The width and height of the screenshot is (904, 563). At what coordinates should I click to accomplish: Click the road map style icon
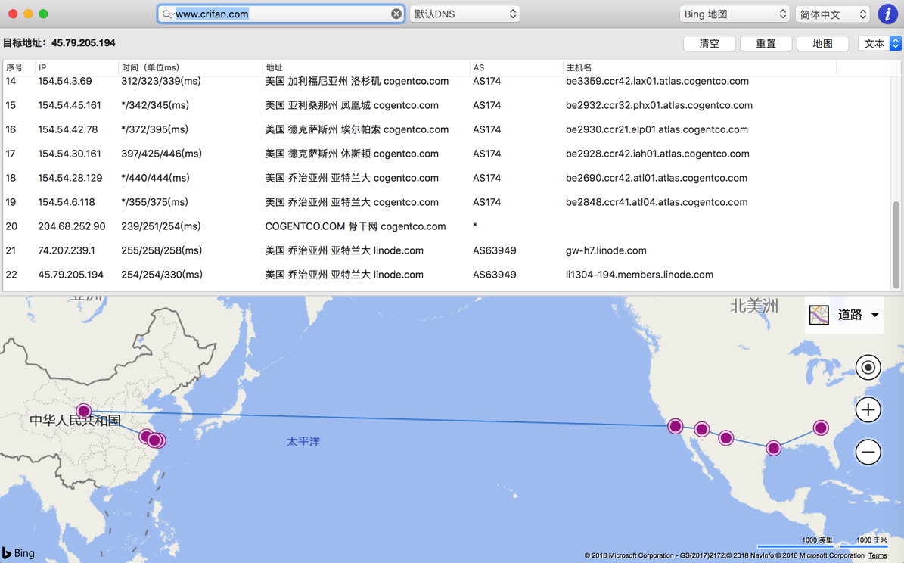click(x=819, y=315)
